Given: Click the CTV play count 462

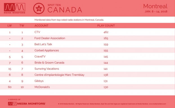Looking at the screenshot, I should (106, 32).
